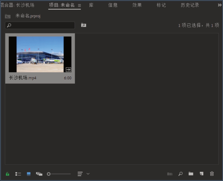Switch to list view
This screenshot has height=181, width=223.
18,174
